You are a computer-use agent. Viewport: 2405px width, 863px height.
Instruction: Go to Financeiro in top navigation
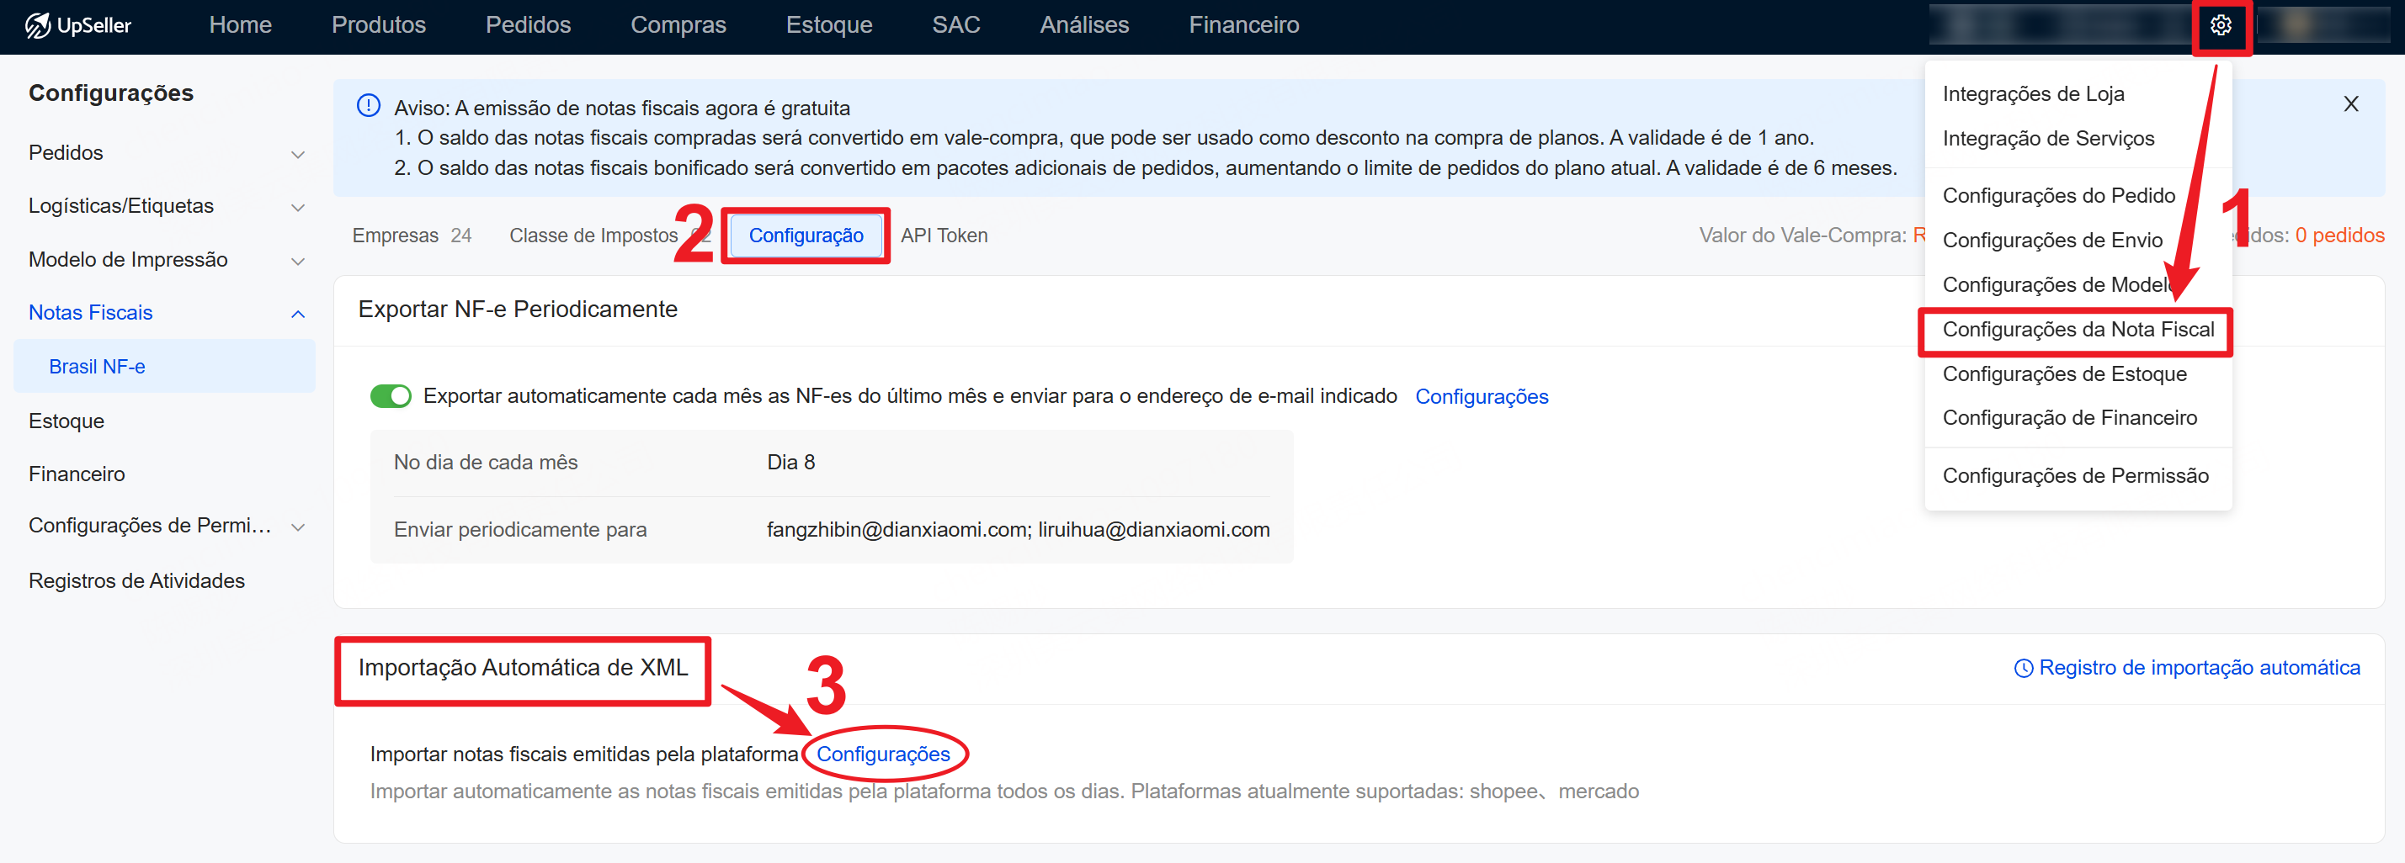(1242, 25)
